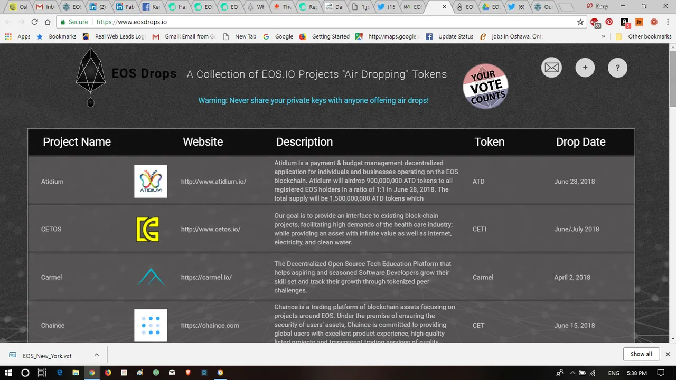Open the Update Status Facebook bookmark
This screenshot has width=676, height=380.
449,36
